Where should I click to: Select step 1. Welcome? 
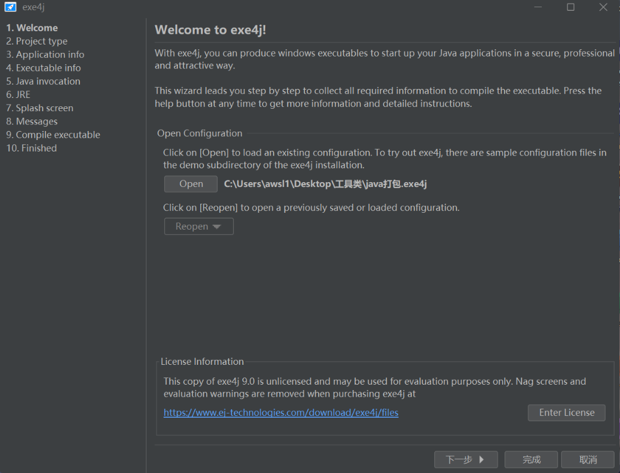click(32, 28)
